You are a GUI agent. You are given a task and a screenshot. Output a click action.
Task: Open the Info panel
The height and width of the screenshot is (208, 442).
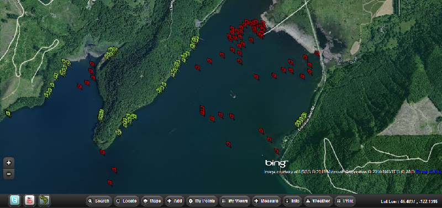pos(292,201)
